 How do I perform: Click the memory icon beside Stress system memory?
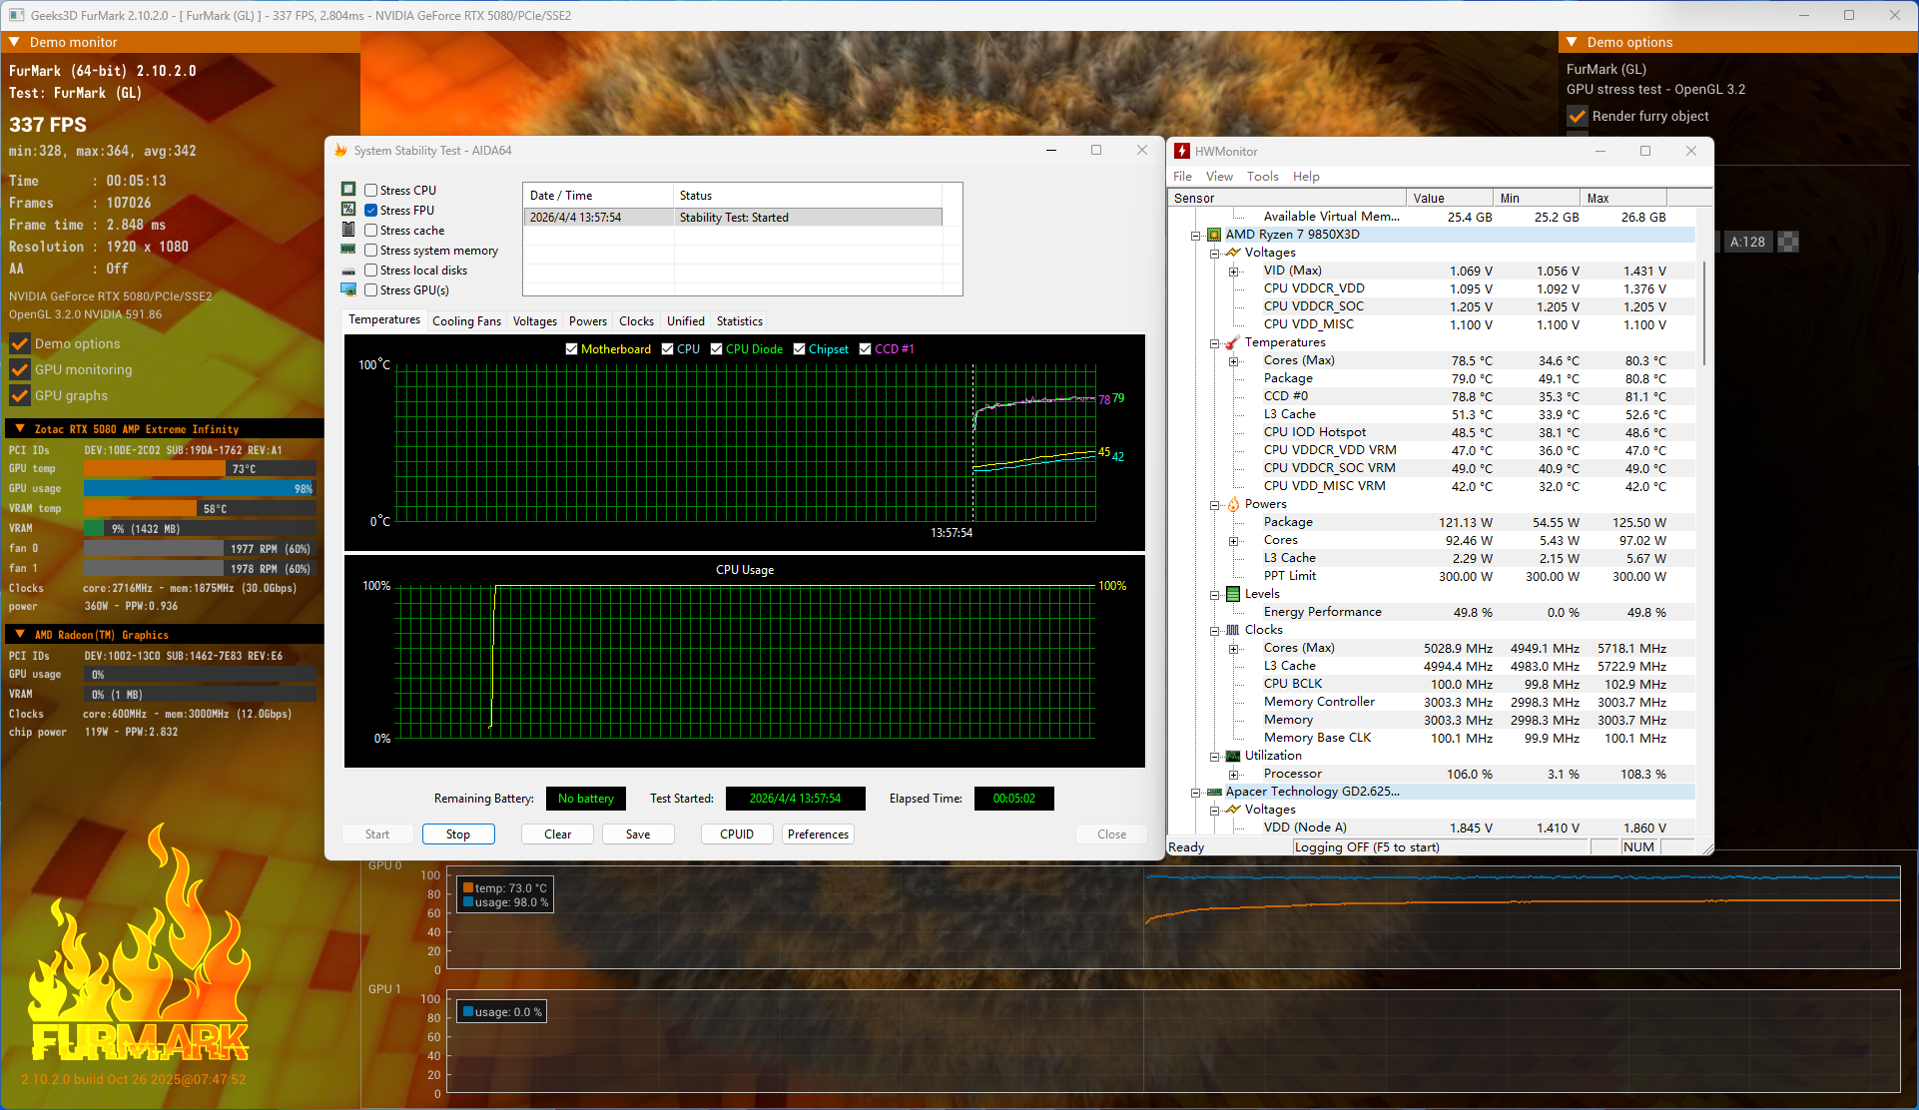coord(348,250)
